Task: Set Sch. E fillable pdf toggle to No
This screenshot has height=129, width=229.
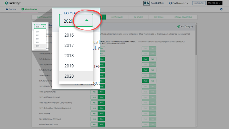Action: pyautogui.click(x=153, y=70)
